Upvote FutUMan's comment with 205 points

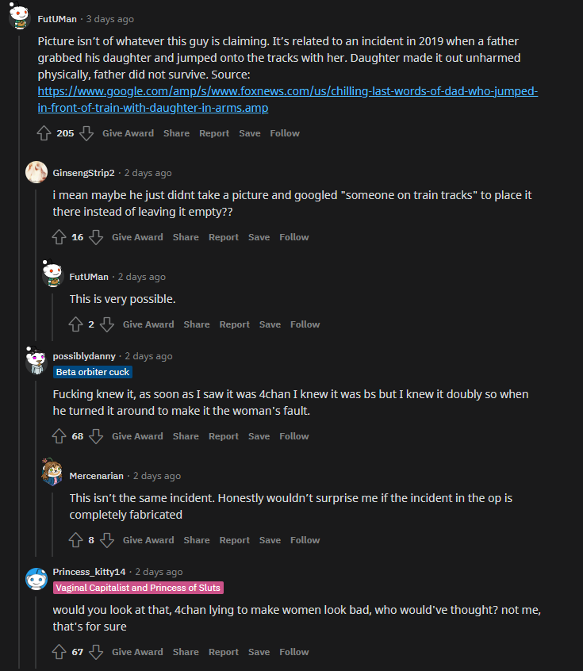pyautogui.click(x=44, y=133)
